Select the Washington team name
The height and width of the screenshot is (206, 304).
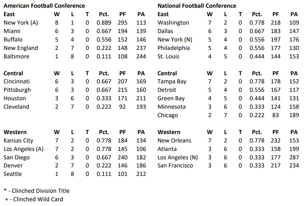173,23
